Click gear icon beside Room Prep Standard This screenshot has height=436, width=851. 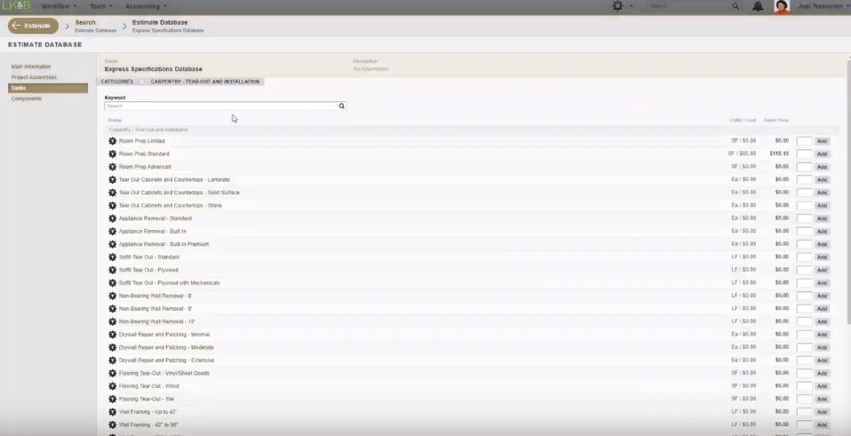coord(113,154)
